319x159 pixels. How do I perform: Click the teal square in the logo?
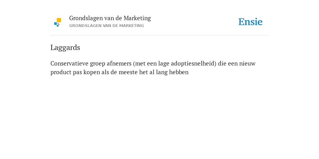(58, 26)
